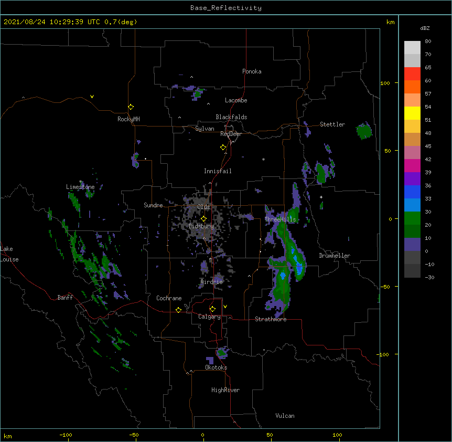Click the 50 tick label on bottom axis
Viewport: 452px width, 442px height.
[270, 435]
